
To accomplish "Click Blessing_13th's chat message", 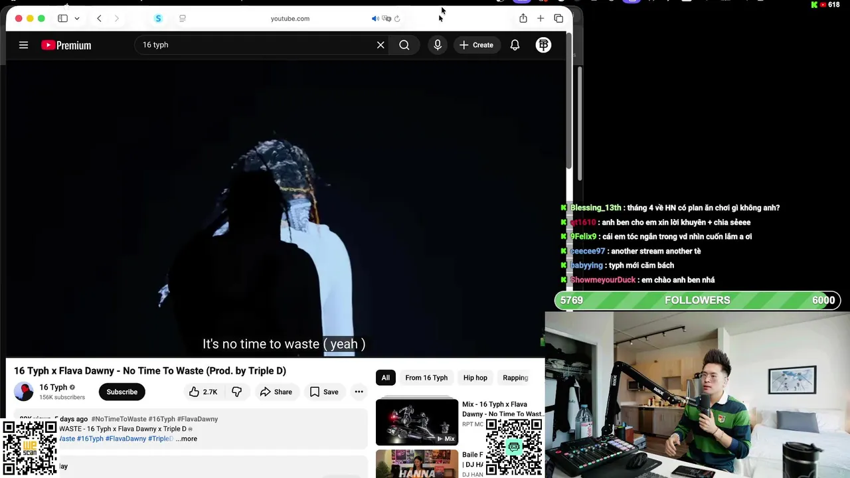I will [x=675, y=208].
